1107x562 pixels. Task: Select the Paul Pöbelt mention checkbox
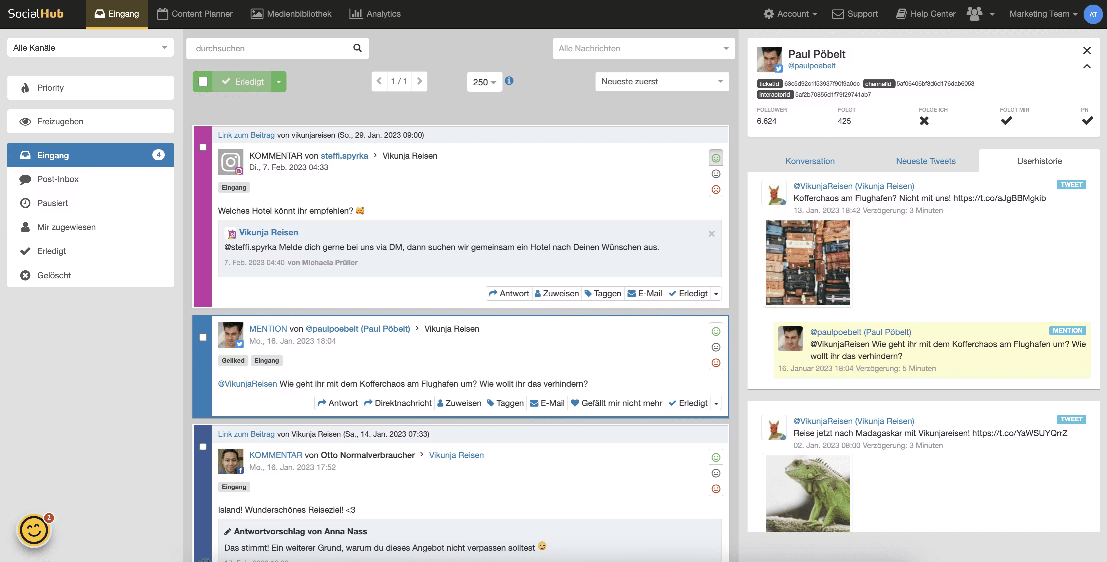point(203,337)
